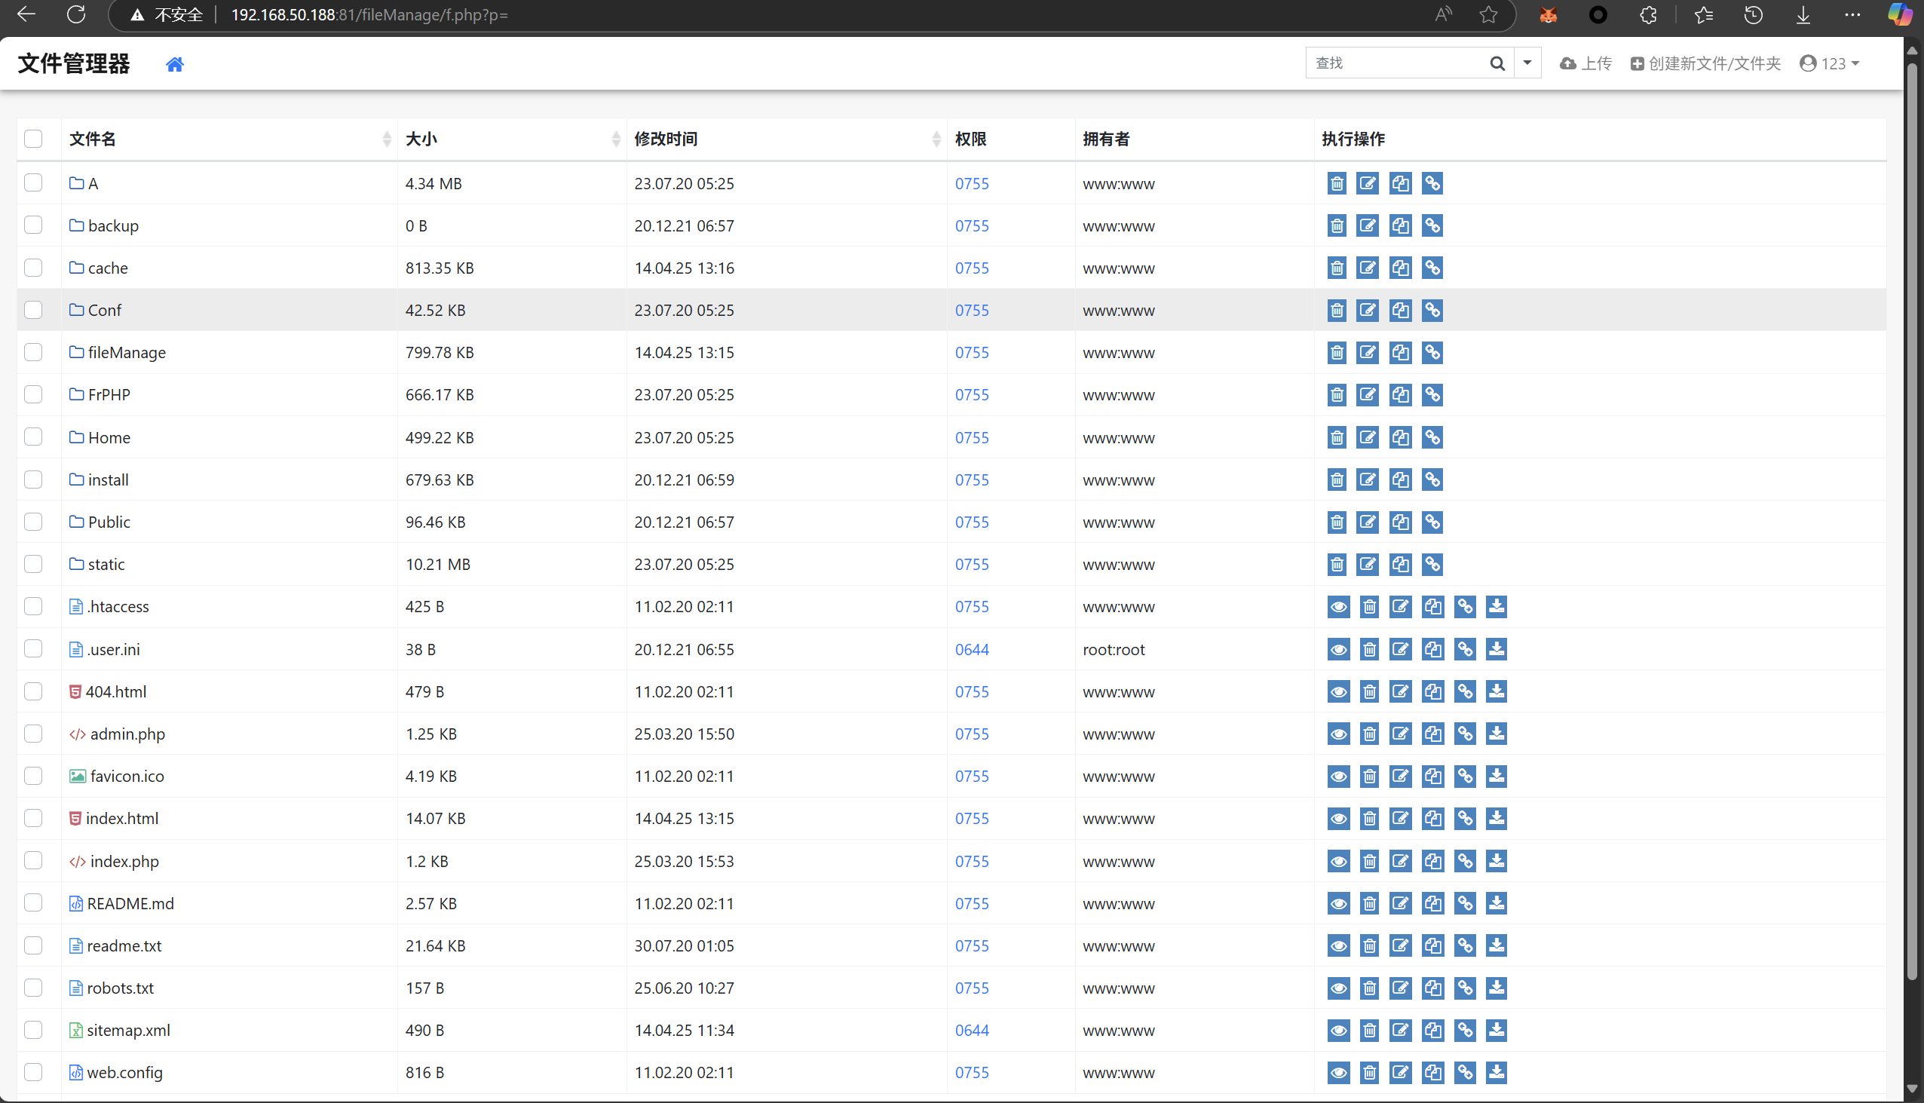Rename the backup folder via edit icon
This screenshot has width=1924, height=1103.
[1368, 225]
